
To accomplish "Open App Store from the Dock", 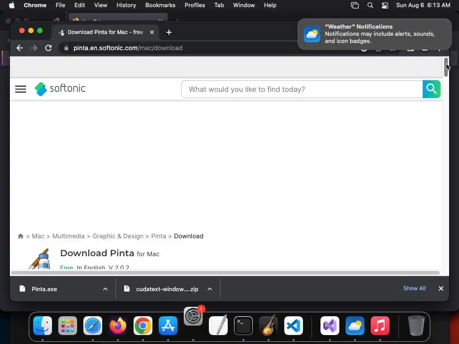I will [x=168, y=326].
